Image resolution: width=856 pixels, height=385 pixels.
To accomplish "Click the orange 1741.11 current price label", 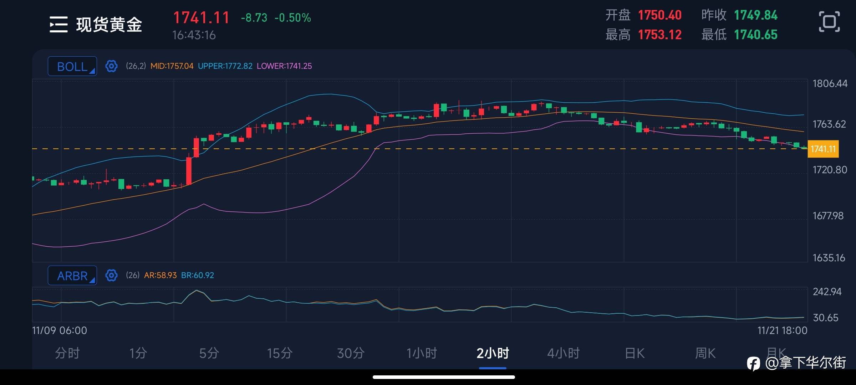I will click(823, 149).
